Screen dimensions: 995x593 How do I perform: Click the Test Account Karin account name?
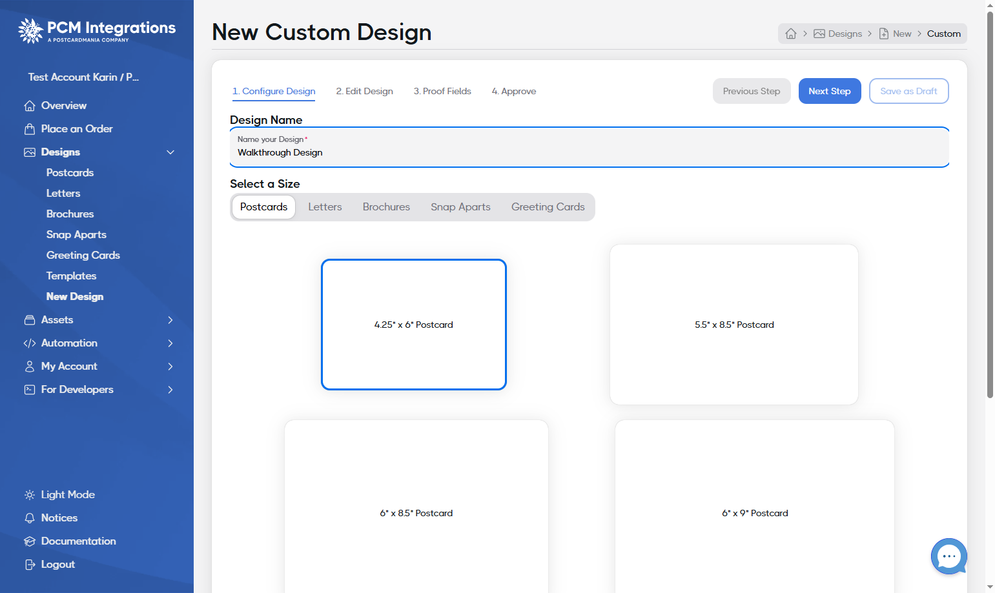[83, 77]
